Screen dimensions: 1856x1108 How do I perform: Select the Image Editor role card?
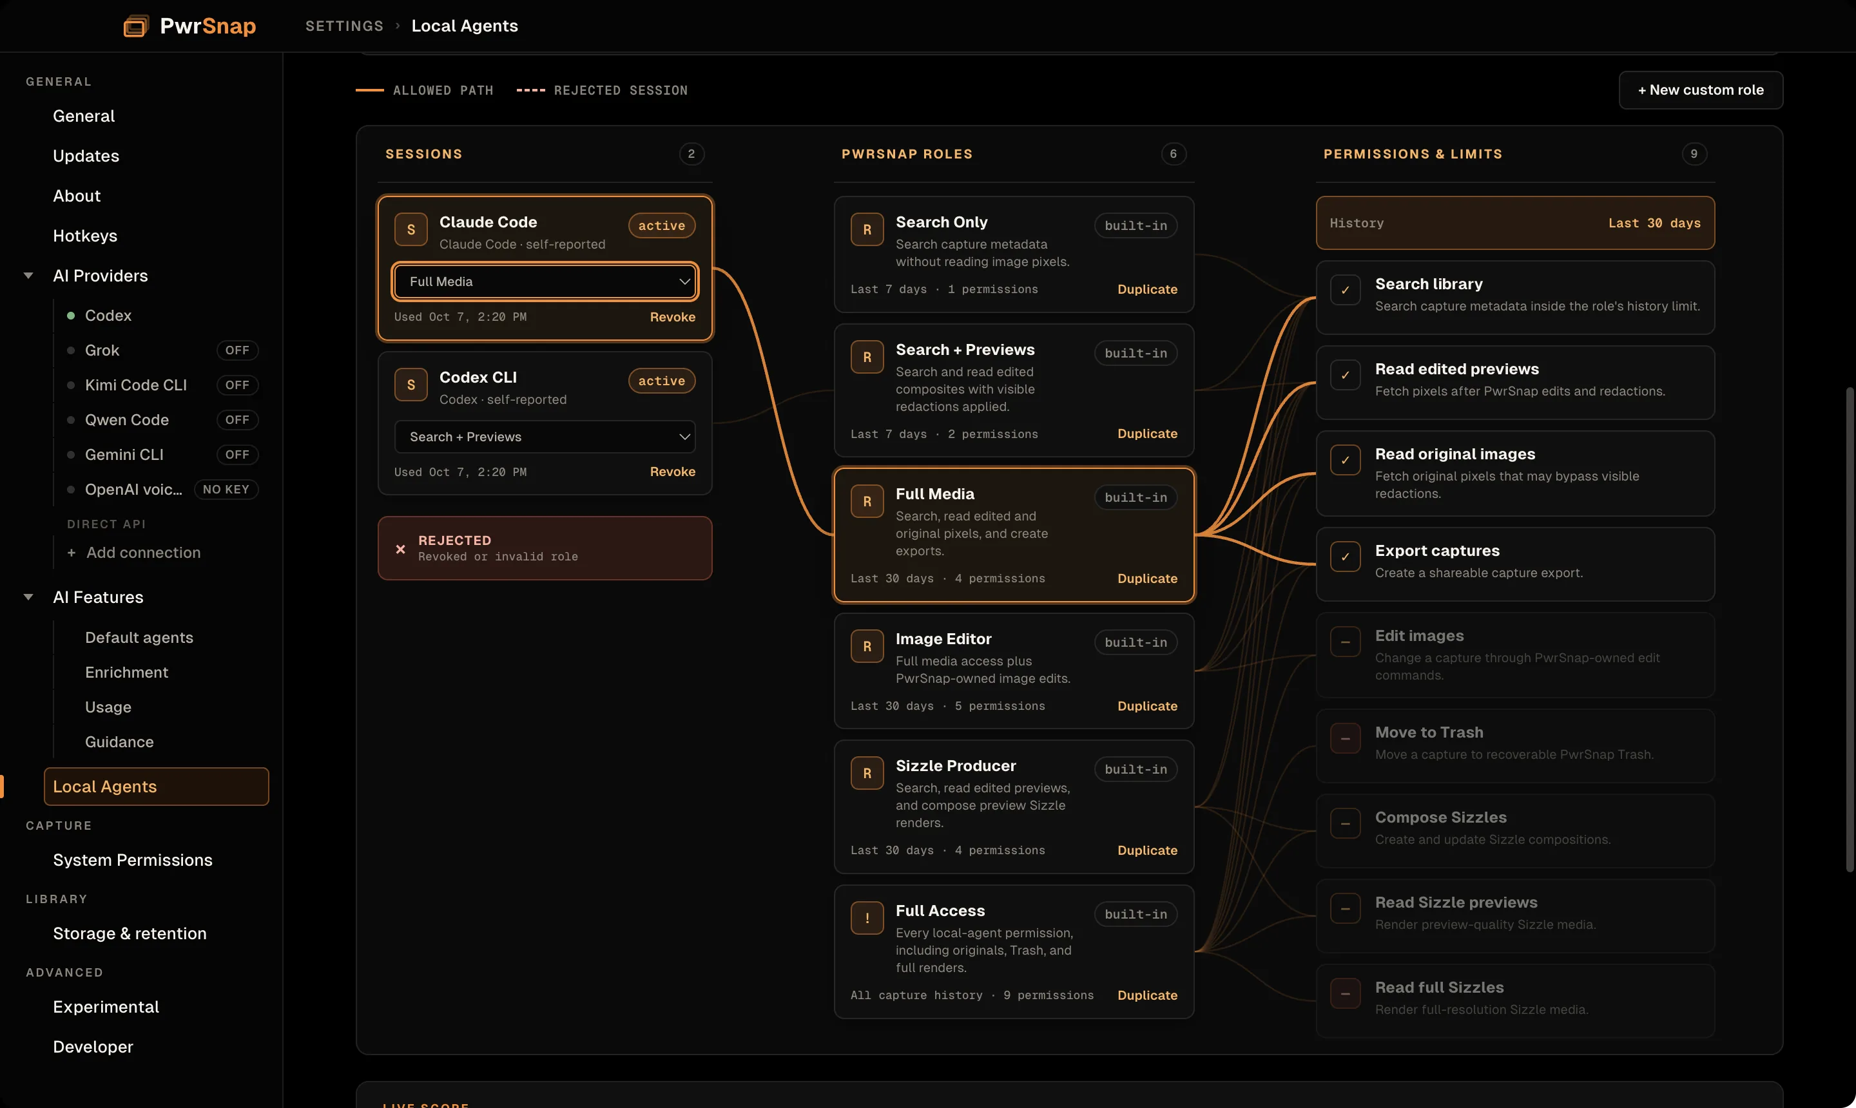pyautogui.click(x=1014, y=671)
